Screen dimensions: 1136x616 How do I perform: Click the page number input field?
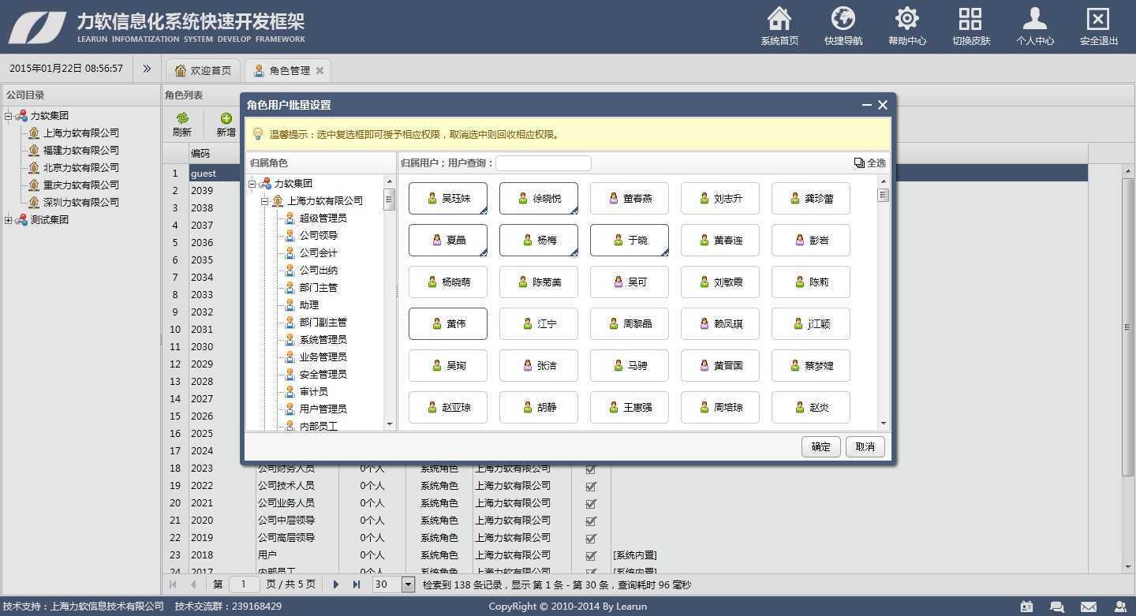tap(245, 584)
